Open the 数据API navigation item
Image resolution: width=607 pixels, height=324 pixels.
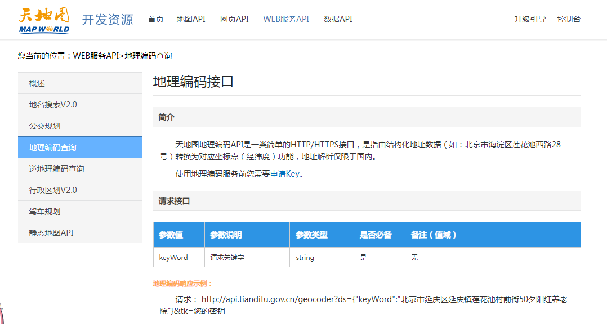(x=338, y=19)
